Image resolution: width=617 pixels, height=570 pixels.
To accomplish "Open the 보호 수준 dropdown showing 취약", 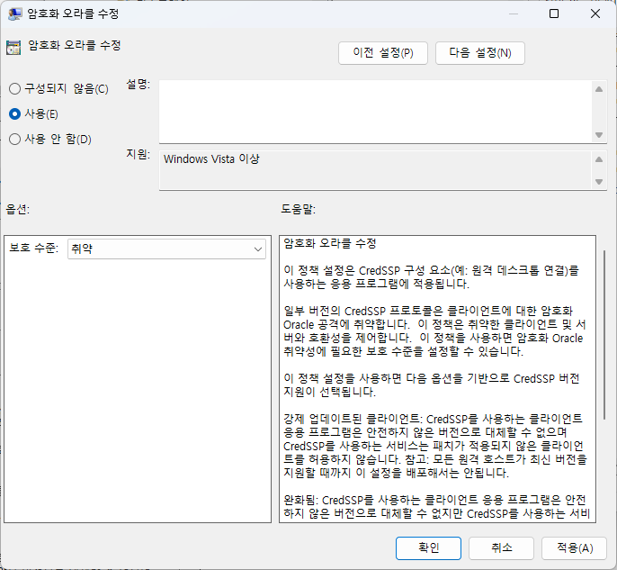I will click(x=167, y=249).
